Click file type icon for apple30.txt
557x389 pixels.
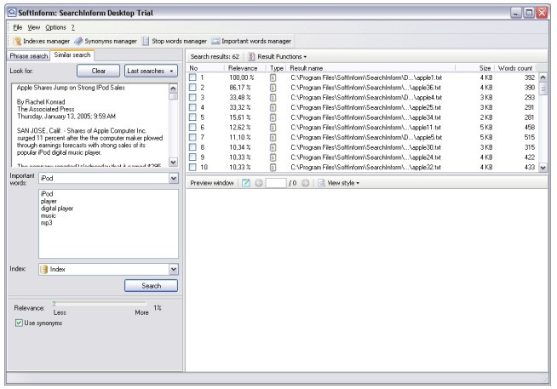(x=273, y=147)
